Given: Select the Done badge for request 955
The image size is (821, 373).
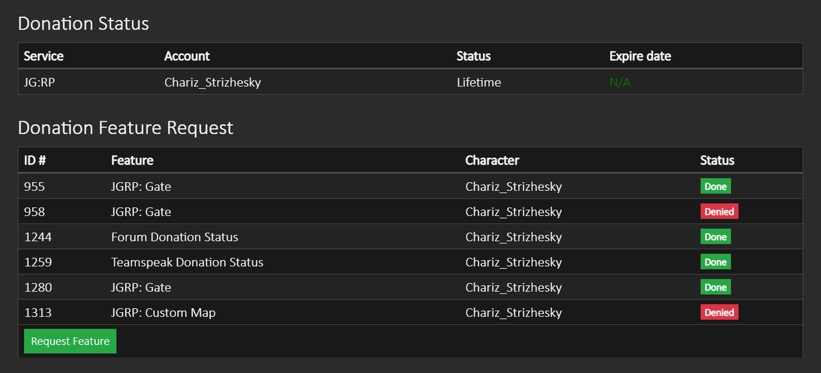Looking at the screenshot, I should pos(715,187).
